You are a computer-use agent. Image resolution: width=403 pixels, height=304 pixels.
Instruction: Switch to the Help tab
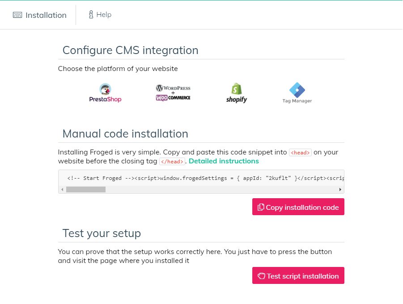click(100, 15)
